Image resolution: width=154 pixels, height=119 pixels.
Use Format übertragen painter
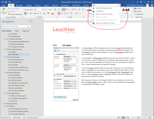click(x=15, y=14)
